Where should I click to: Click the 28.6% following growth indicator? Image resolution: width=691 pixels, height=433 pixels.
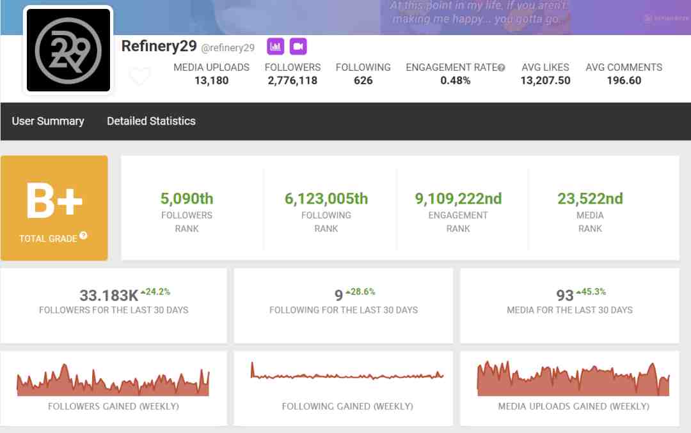tap(360, 292)
